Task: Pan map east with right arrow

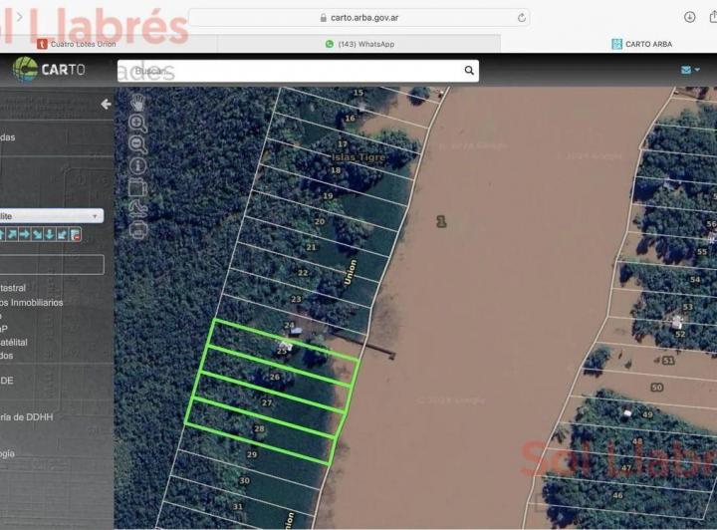Action: 25,234
